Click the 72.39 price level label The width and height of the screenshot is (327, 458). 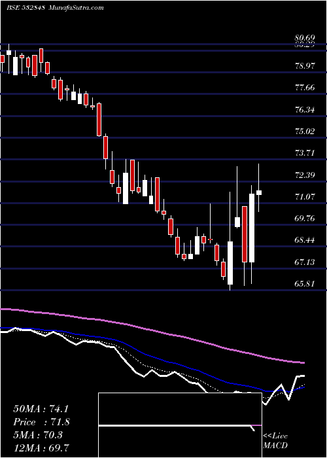(305, 175)
